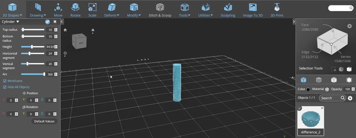Viewport: 356px width, 138px height.
Task: Expand the Cylinder shape dropdown
Action: coord(11,22)
